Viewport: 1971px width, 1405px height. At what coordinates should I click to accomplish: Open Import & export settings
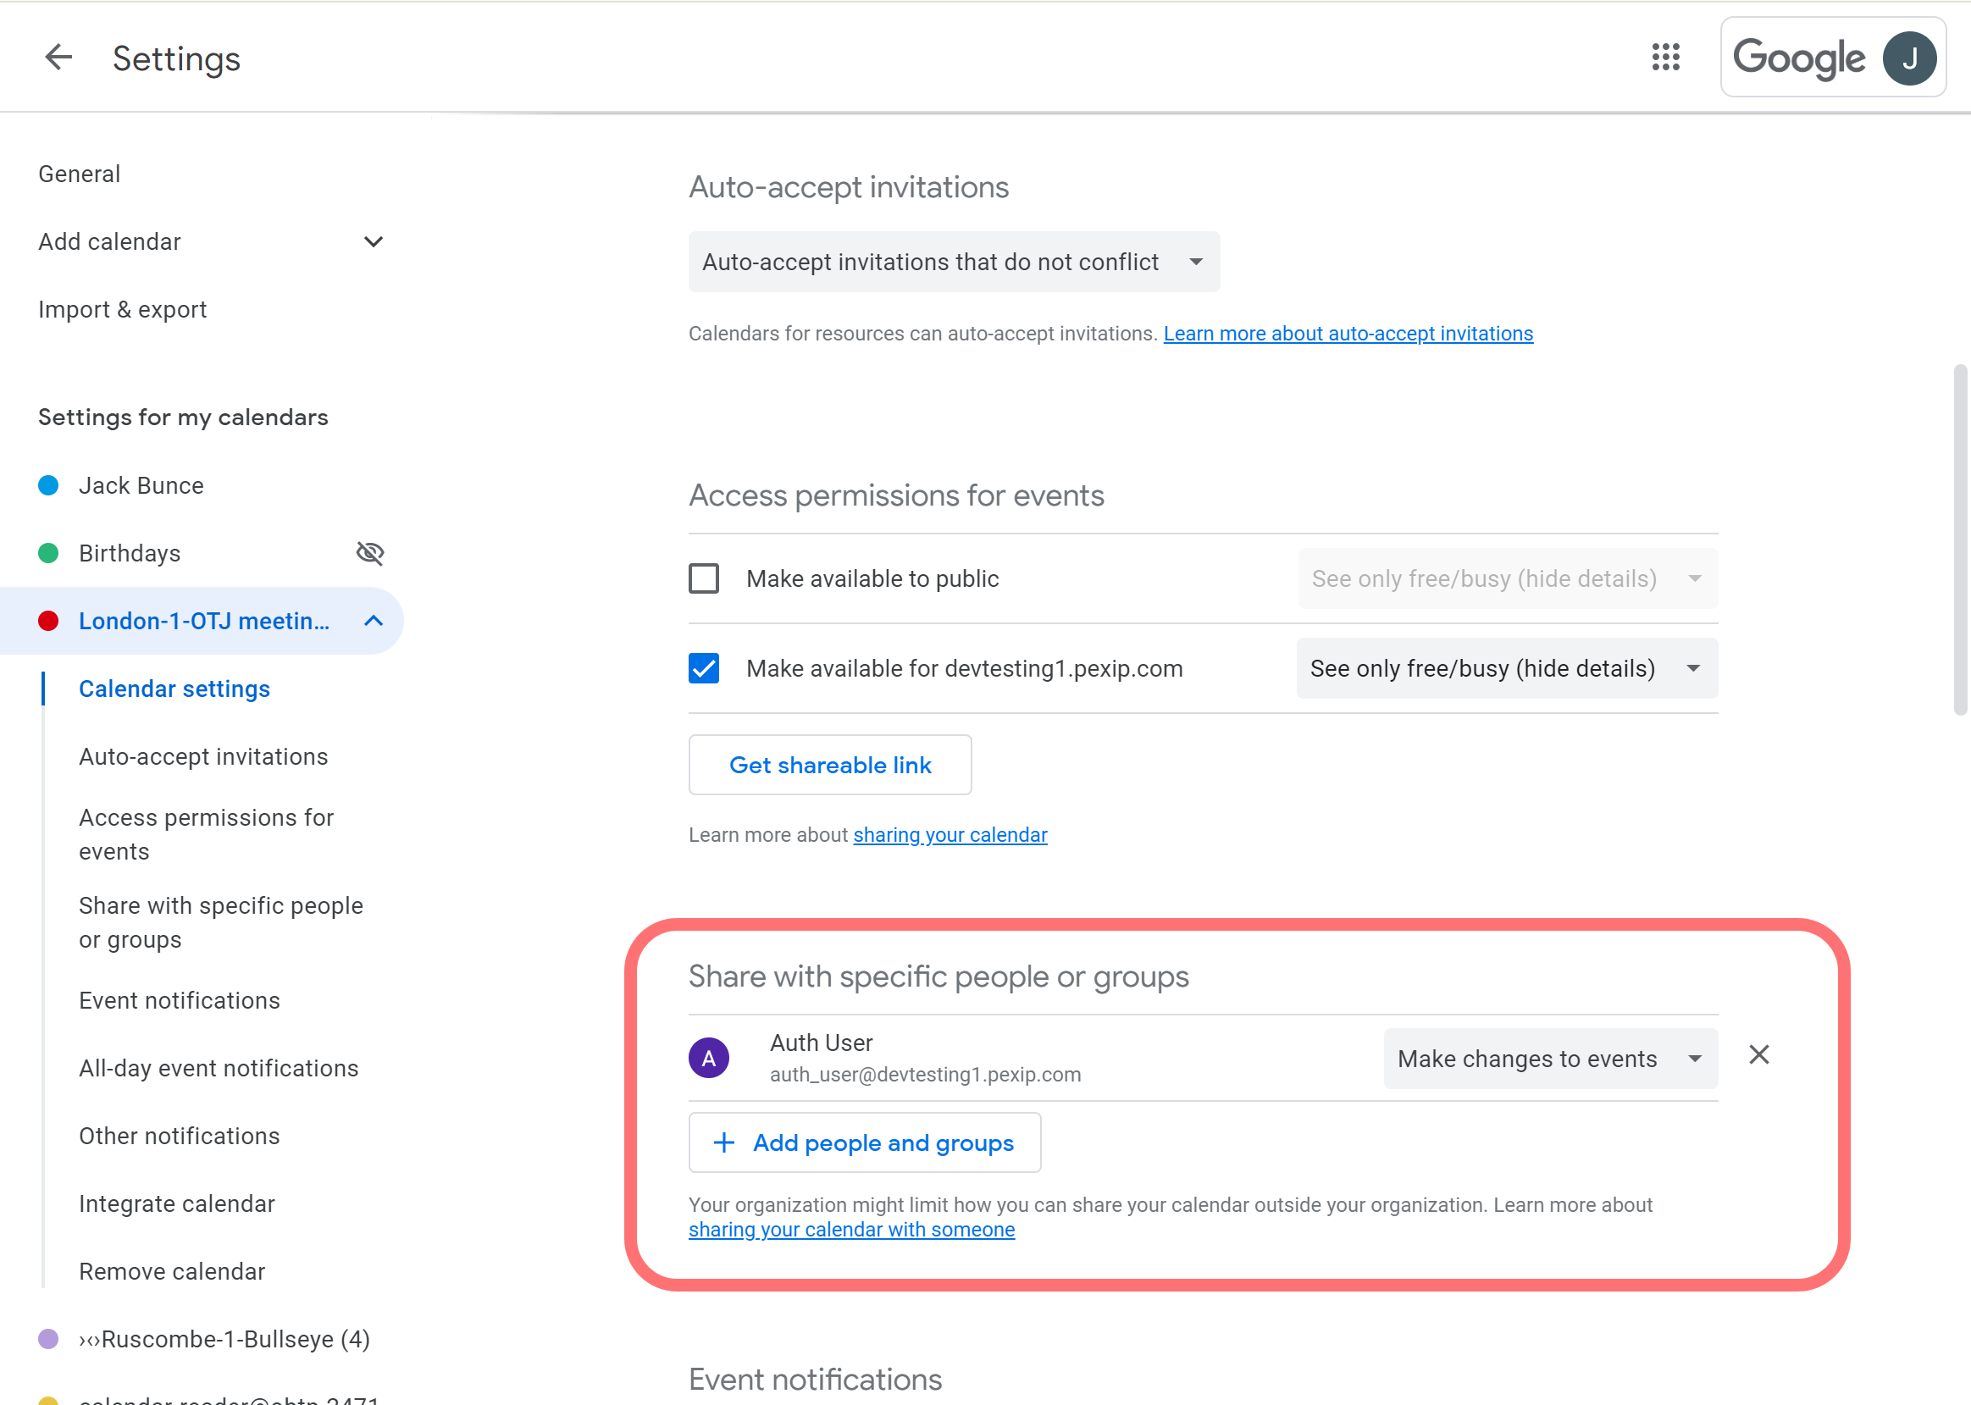point(122,310)
